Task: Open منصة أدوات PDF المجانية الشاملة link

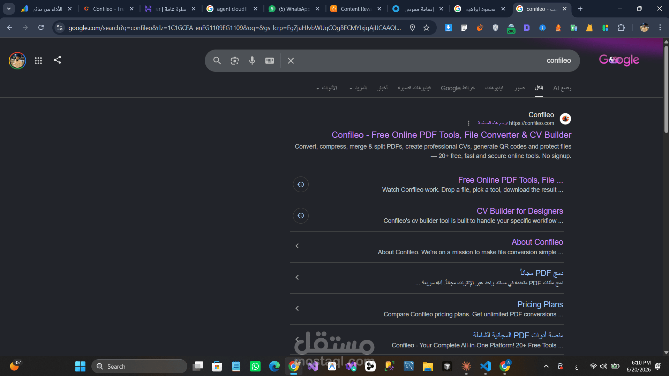Action: click(518, 335)
